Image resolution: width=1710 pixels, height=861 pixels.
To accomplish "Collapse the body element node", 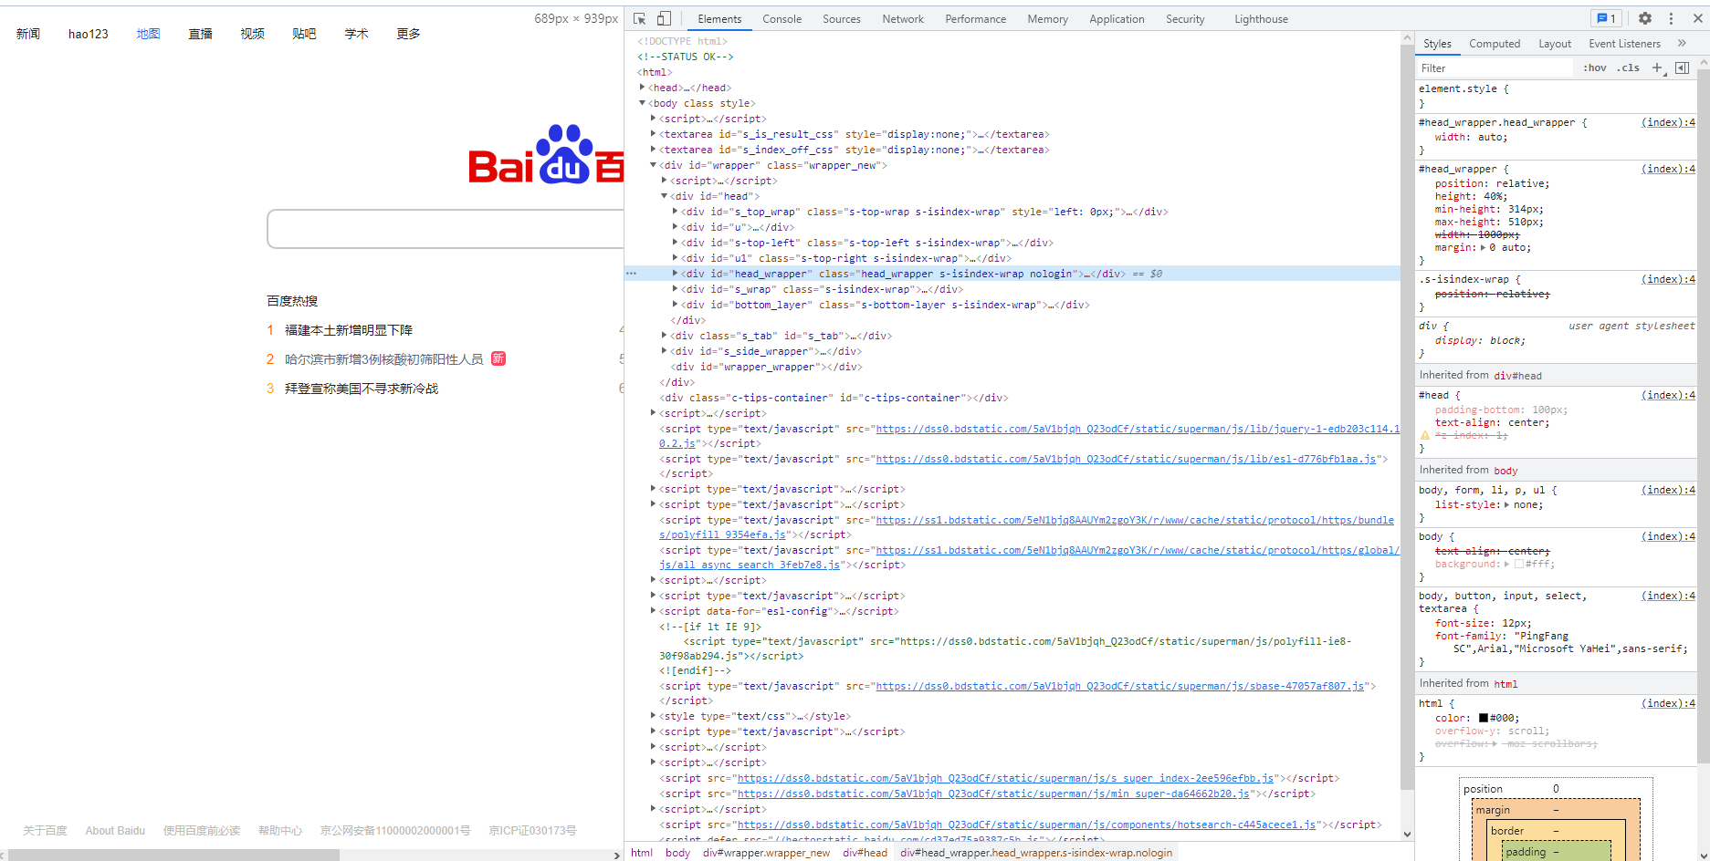I will [x=643, y=103].
